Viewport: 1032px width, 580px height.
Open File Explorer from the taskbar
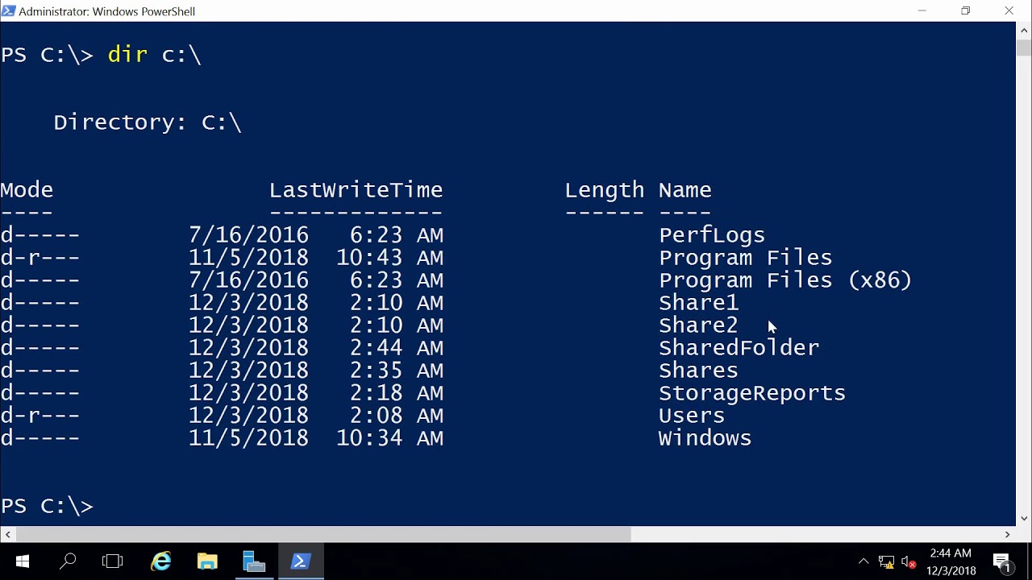point(207,561)
